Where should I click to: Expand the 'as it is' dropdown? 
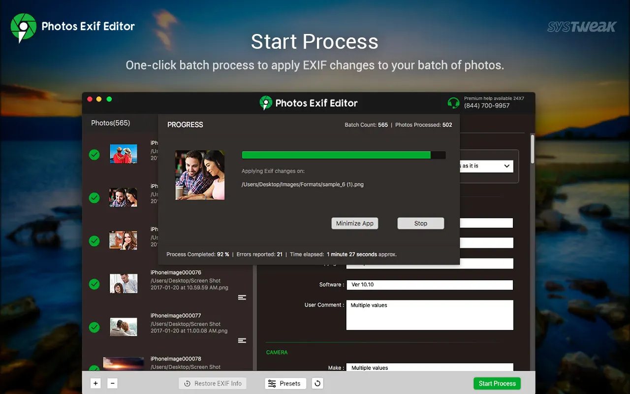[506, 166]
